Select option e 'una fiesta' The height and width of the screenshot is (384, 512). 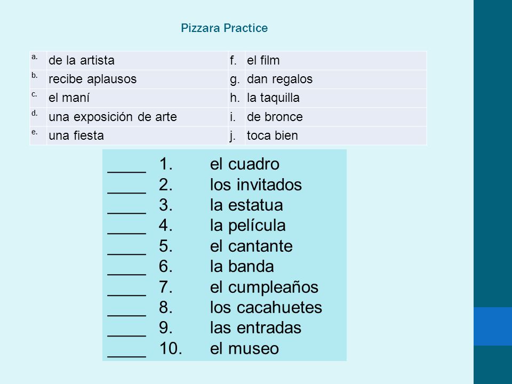coord(137,135)
